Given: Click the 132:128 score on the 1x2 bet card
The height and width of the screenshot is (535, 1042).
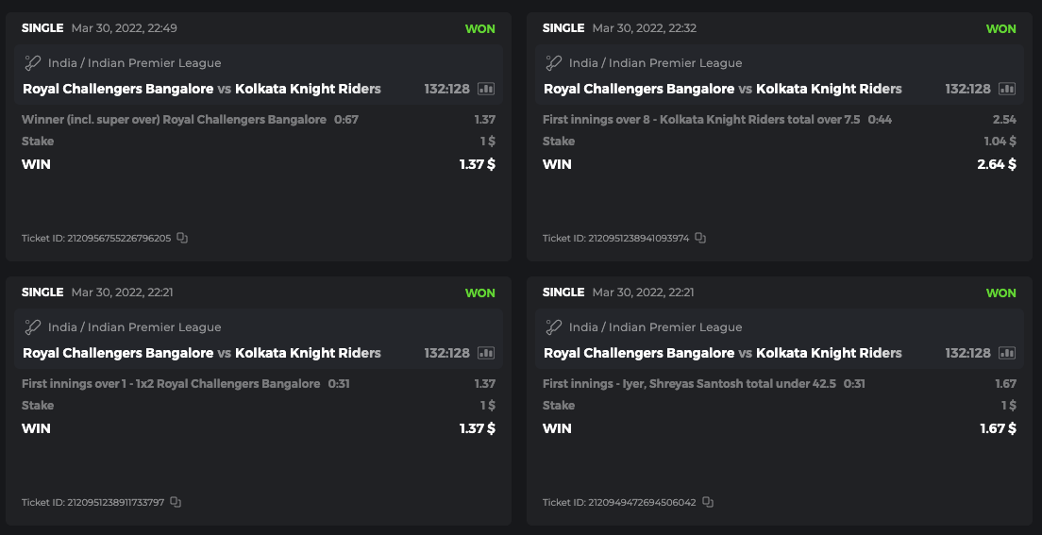Looking at the screenshot, I should click(446, 353).
